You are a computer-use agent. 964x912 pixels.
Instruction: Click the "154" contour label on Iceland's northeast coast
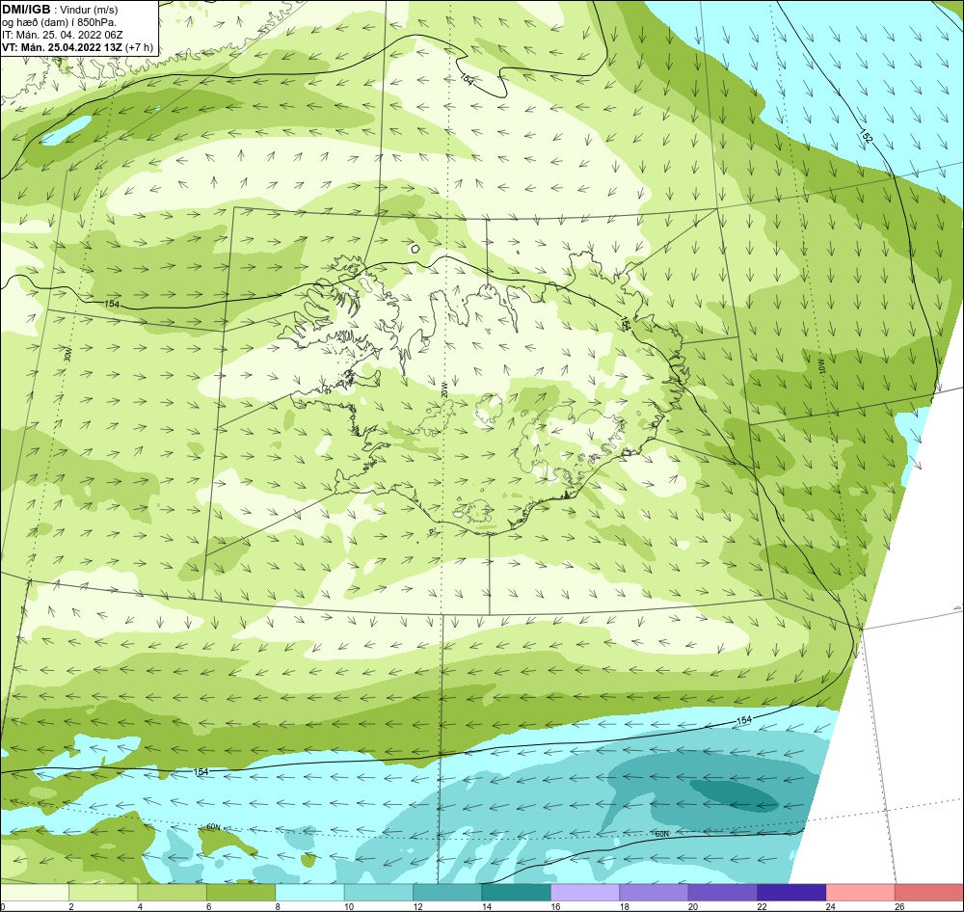click(x=626, y=324)
